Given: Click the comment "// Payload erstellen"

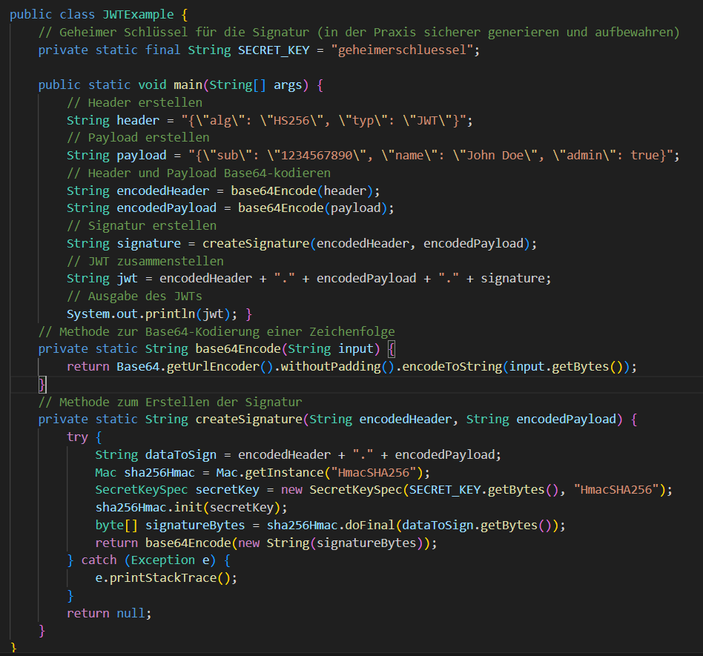Looking at the screenshot, I should [138, 138].
